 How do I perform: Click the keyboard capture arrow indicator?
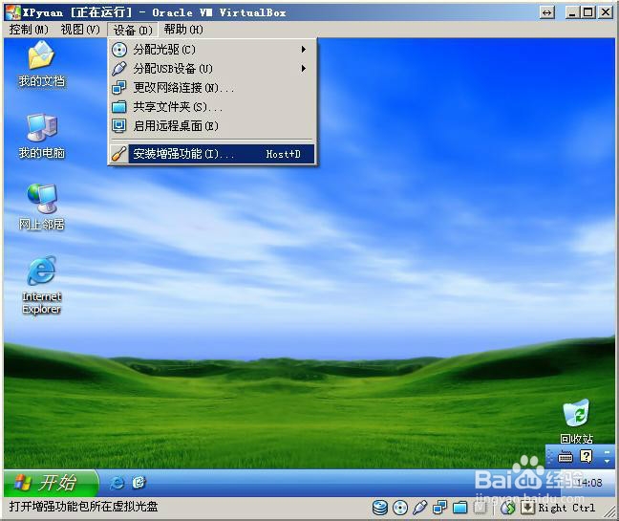click(528, 508)
